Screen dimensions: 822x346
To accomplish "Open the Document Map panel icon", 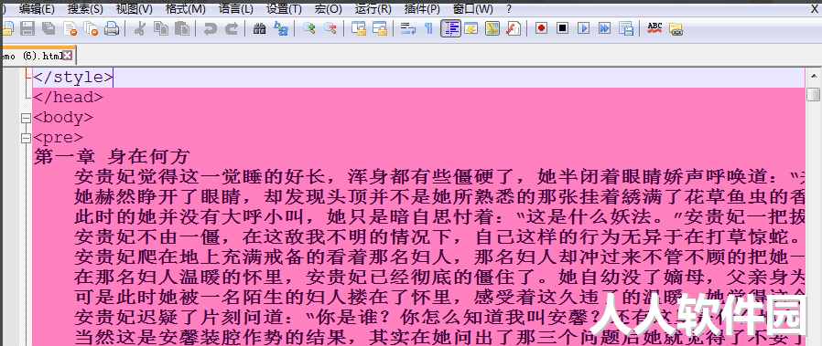I will tap(492, 28).
